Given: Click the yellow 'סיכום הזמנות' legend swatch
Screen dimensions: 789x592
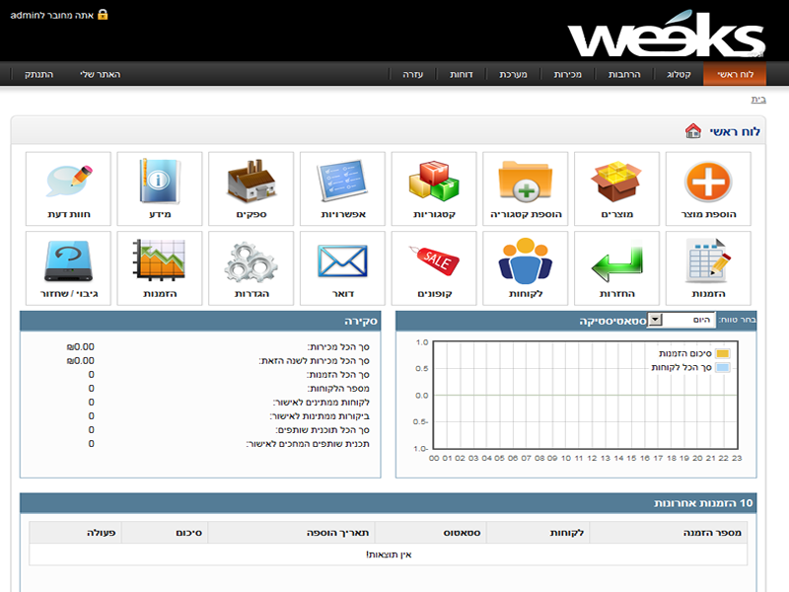Looking at the screenshot, I should (723, 353).
